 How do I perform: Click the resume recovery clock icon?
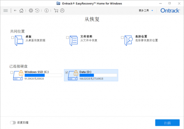tap(37, 11)
